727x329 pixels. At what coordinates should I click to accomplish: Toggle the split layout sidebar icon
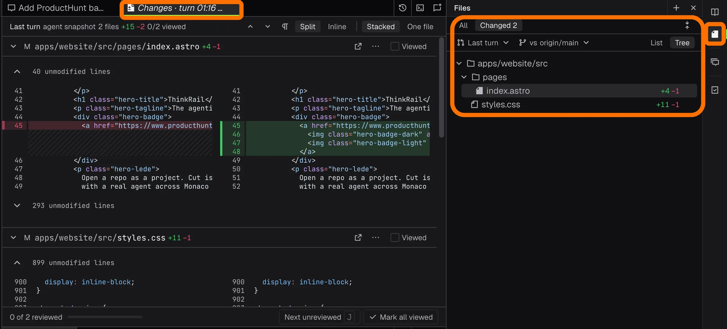(715, 12)
